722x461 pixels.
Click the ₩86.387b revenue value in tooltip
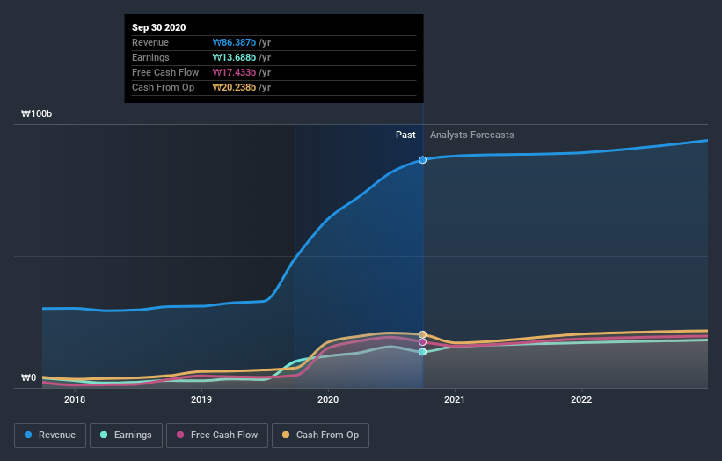234,42
